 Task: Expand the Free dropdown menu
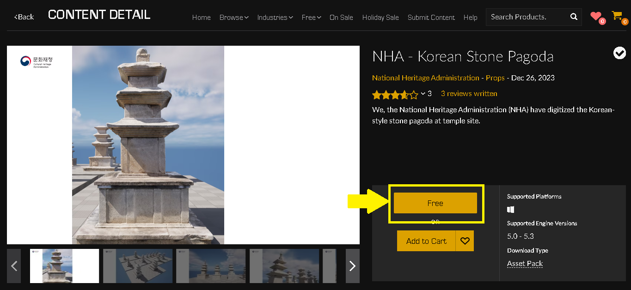tap(311, 18)
